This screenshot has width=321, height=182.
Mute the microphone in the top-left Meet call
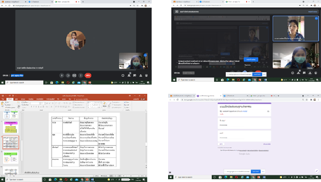click(62, 75)
